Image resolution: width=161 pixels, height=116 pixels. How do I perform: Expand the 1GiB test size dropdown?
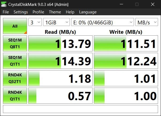(x=56, y=22)
